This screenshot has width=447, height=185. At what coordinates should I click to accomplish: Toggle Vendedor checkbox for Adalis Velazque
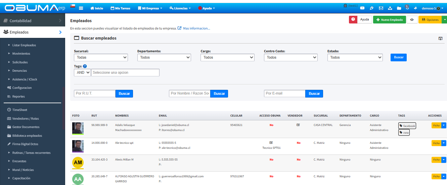point(298,125)
